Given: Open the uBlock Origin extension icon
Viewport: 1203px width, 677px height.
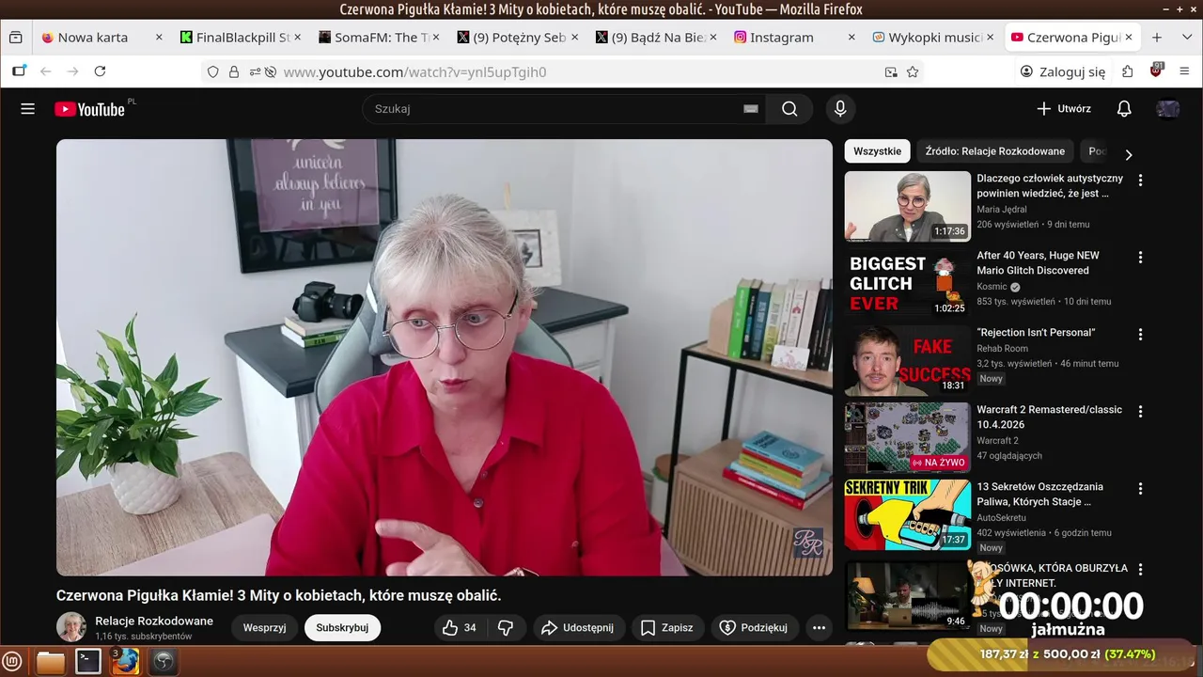Looking at the screenshot, I should click(x=1156, y=71).
